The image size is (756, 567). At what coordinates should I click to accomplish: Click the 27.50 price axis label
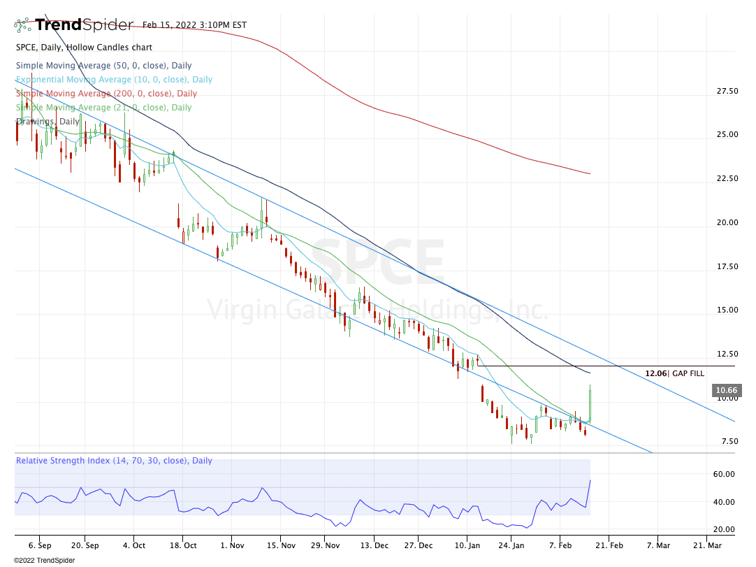727,91
